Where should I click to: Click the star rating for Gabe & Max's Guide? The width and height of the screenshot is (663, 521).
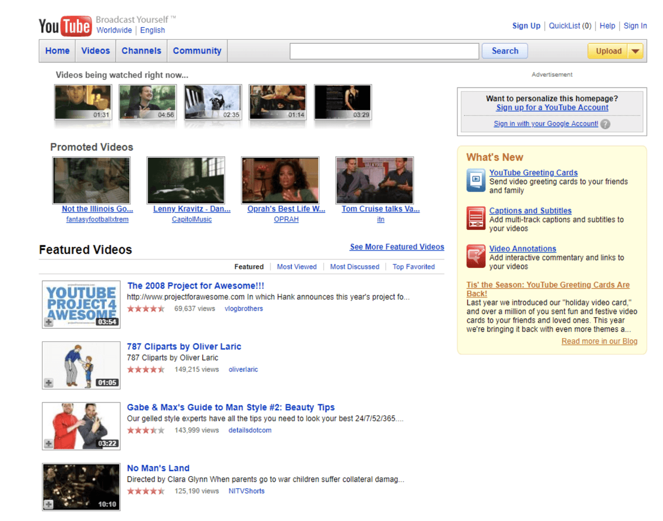click(146, 430)
